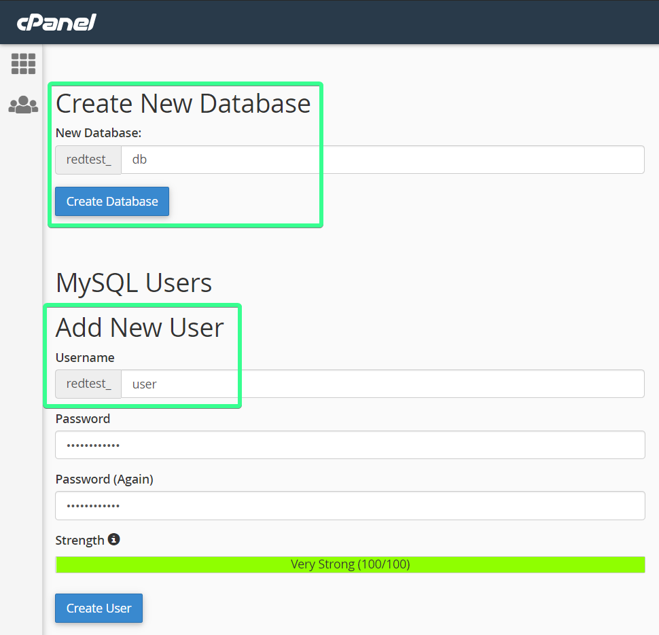Viewport: 659px width, 635px height.
Task: Click the redtest_ prefix beside database name
Action: tap(88, 160)
